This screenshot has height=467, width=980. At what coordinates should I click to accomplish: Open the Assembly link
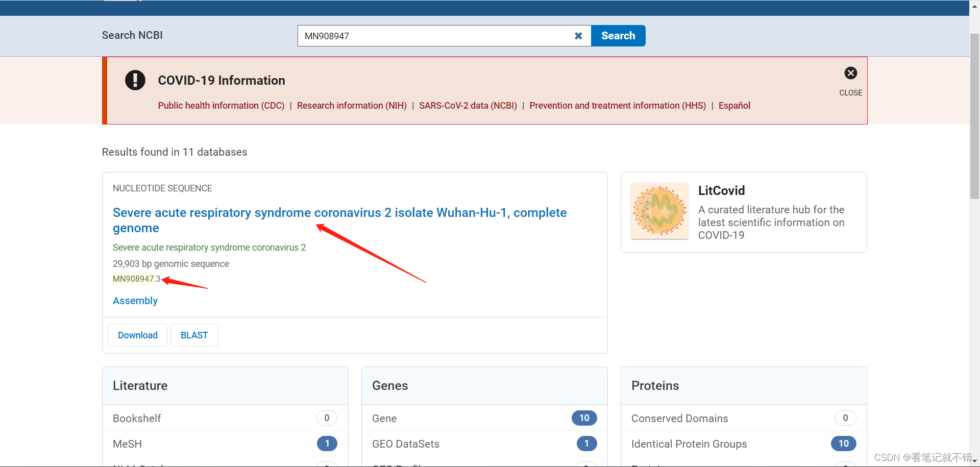pyautogui.click(x=135, y=301)
